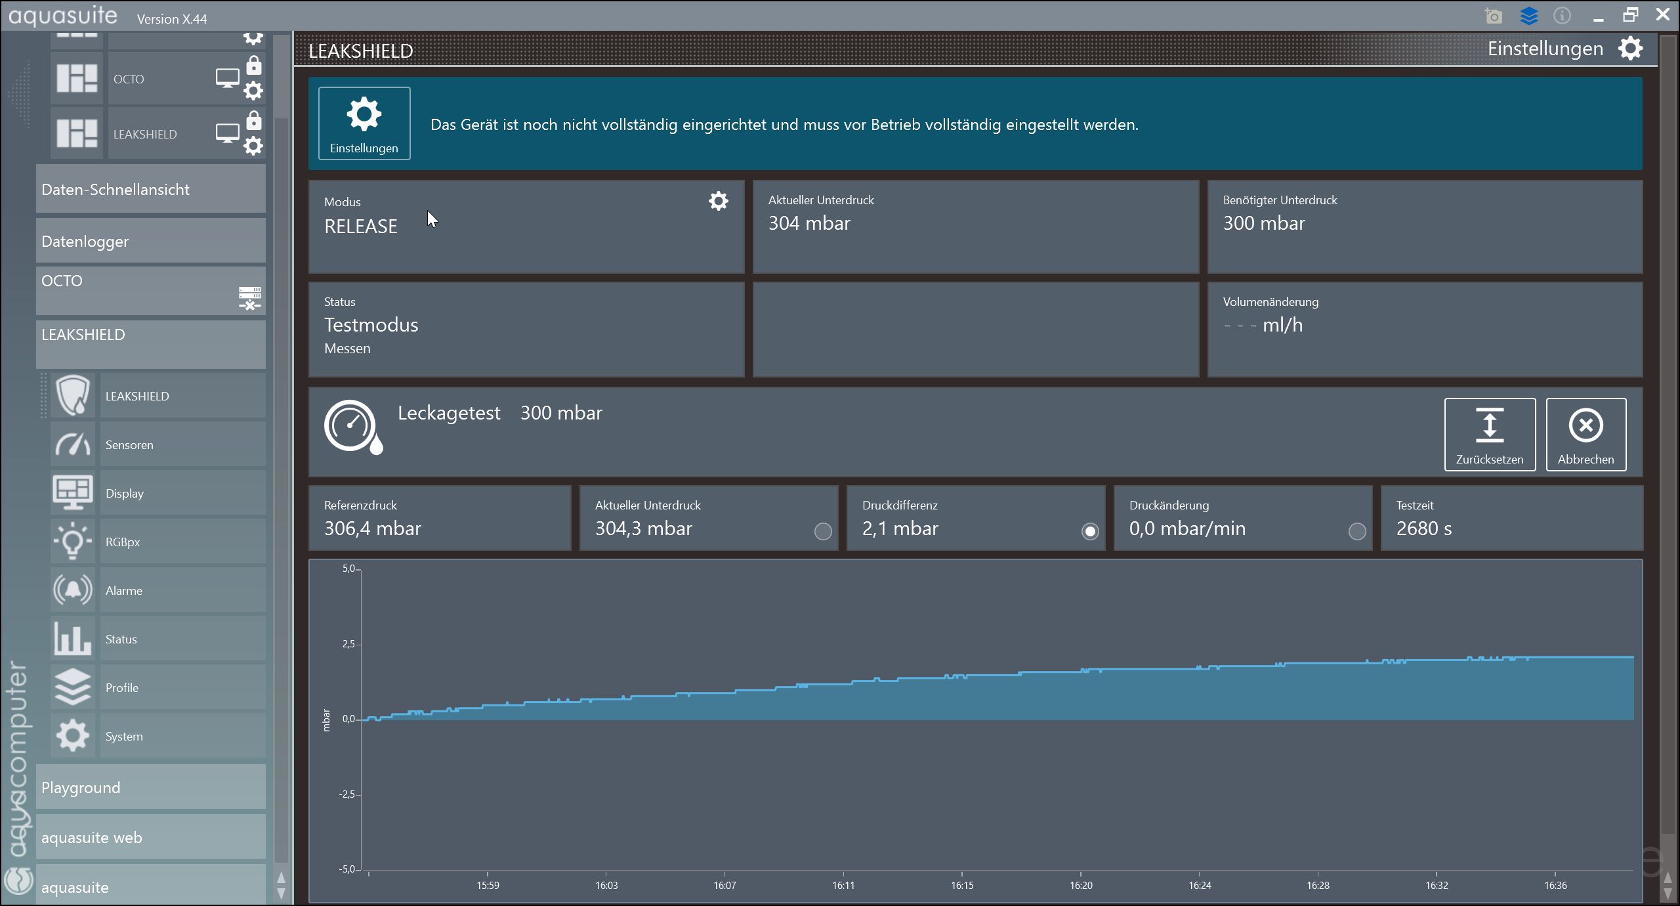Click the profiles layers icon in title bar
The height and width of the screenshot is (906, 1680).
pos(1528,16)
